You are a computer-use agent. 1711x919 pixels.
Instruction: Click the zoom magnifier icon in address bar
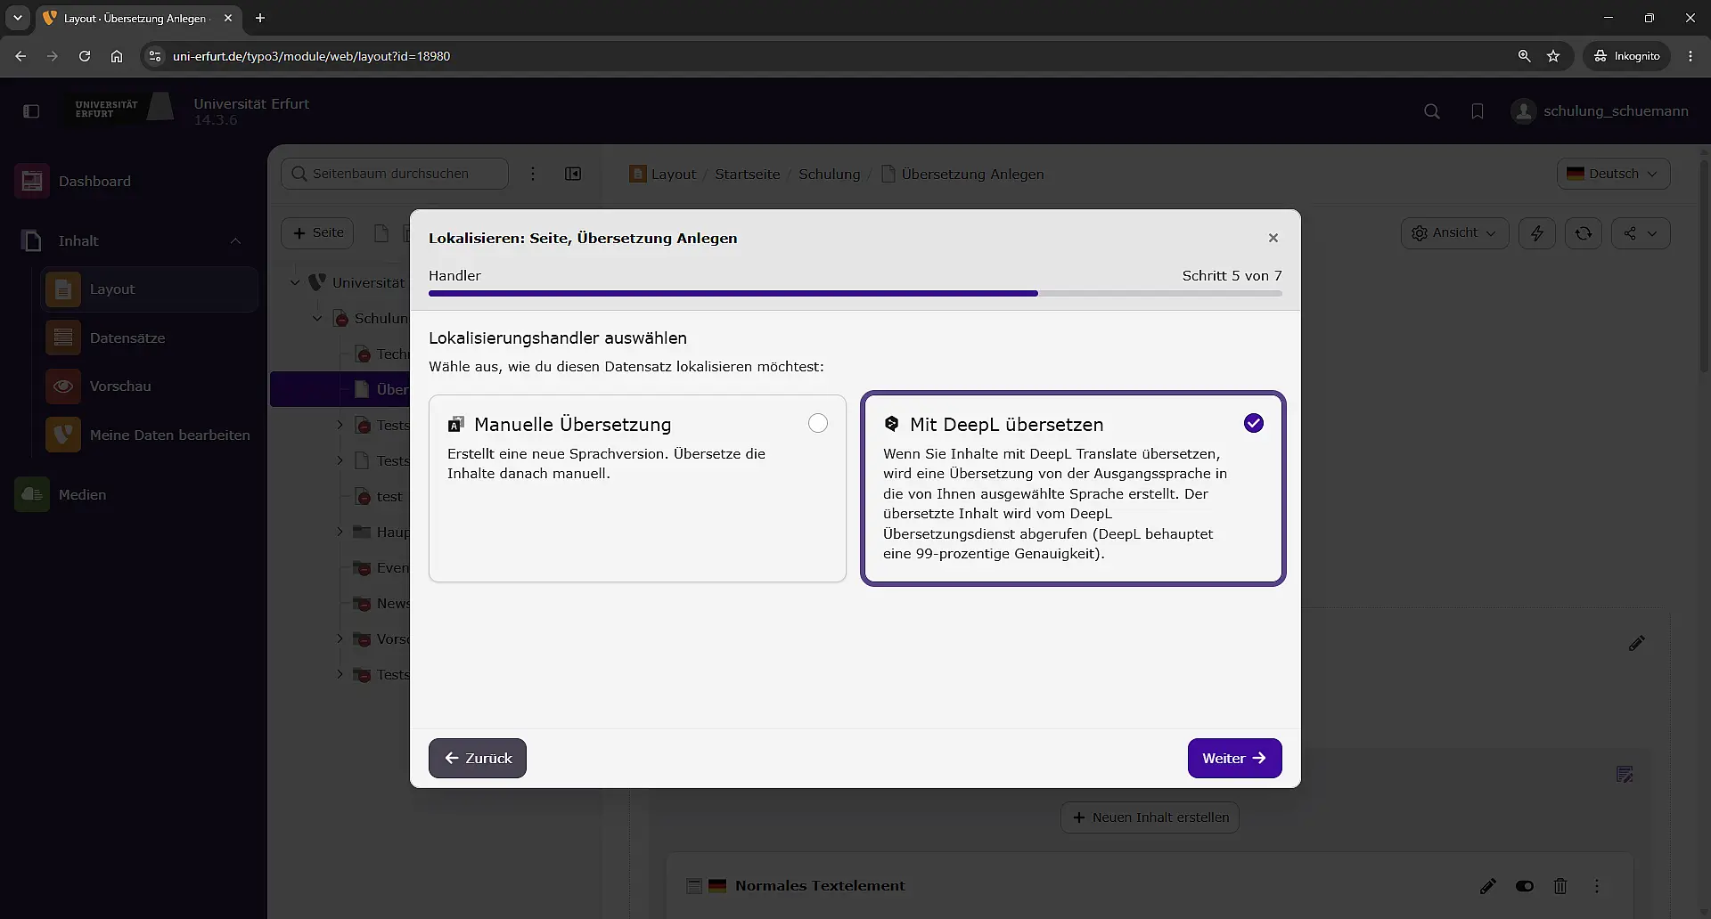click(1524, 56)
